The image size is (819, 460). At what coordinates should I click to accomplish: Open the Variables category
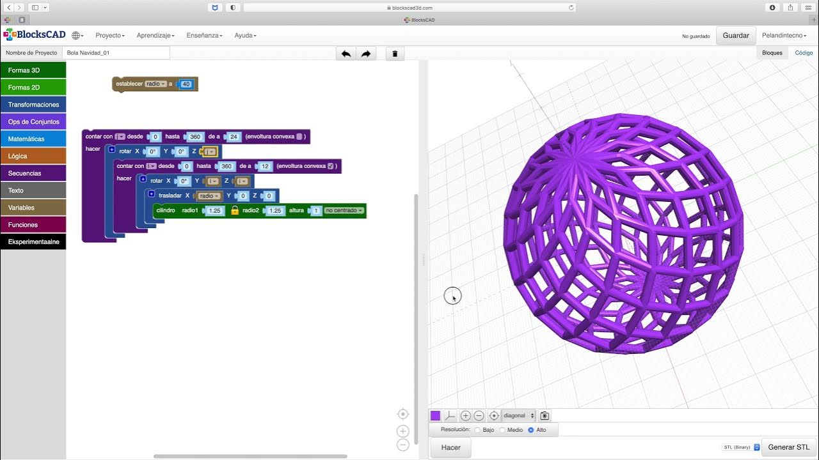(33, 208)
